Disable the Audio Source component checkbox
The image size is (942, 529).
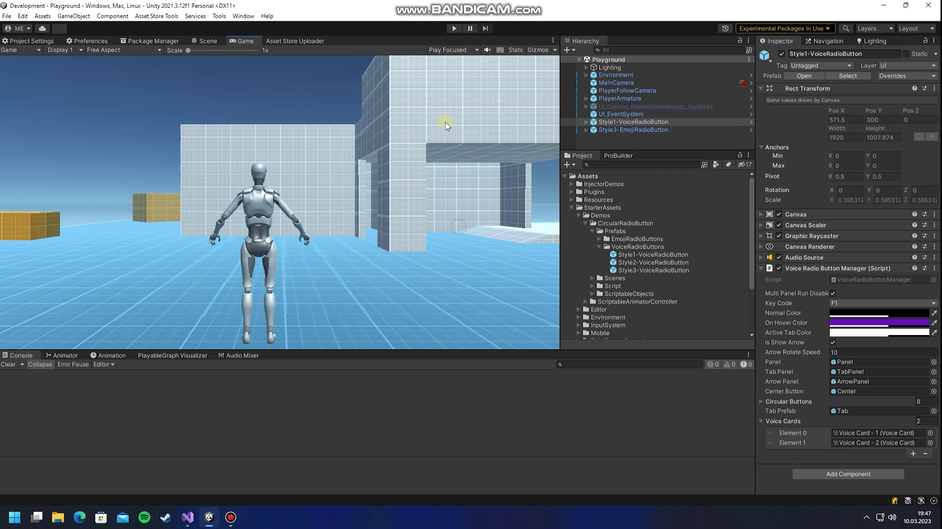(x=779, y=258)
